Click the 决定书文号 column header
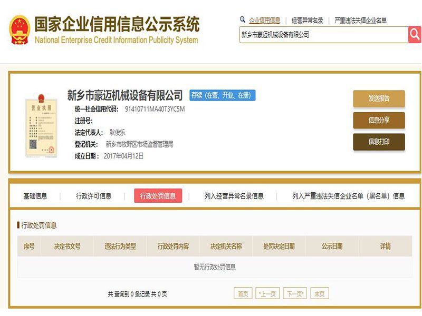 pos(67,246)
